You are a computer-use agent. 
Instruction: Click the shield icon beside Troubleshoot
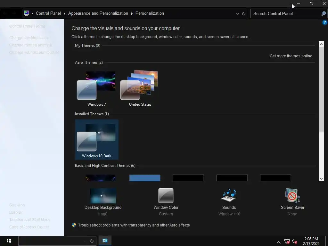tap(74, 225)
